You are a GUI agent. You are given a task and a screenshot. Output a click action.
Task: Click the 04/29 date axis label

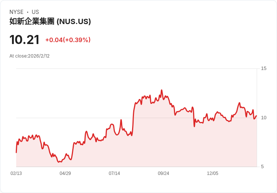pos(65,173)
